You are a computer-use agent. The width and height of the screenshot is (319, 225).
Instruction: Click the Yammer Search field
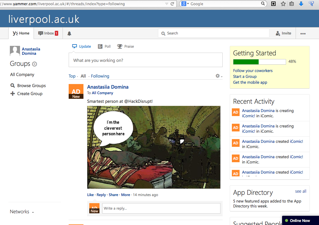213,33
